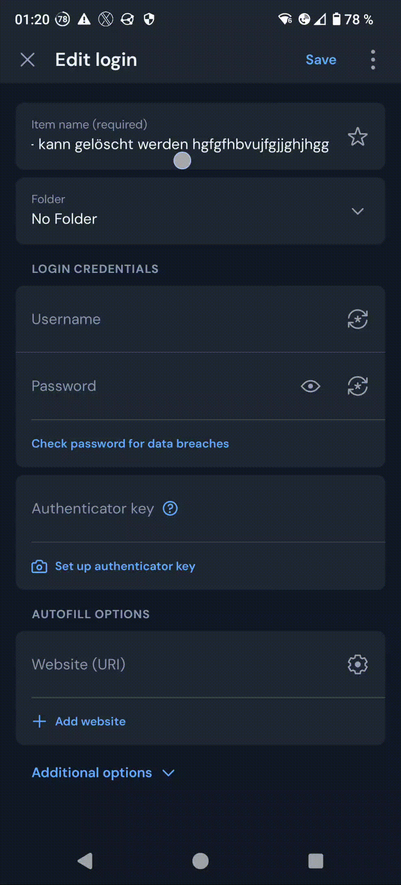Tap Android home navigation button
This screenshot has height=885, width=401.
[x=200, y=861]
